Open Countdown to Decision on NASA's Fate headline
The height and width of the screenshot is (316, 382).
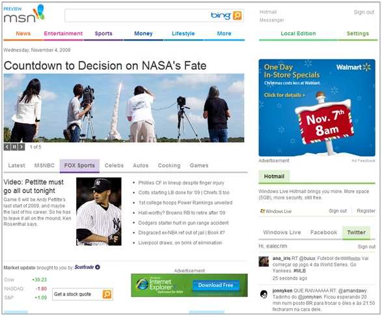tap(105, 66)
